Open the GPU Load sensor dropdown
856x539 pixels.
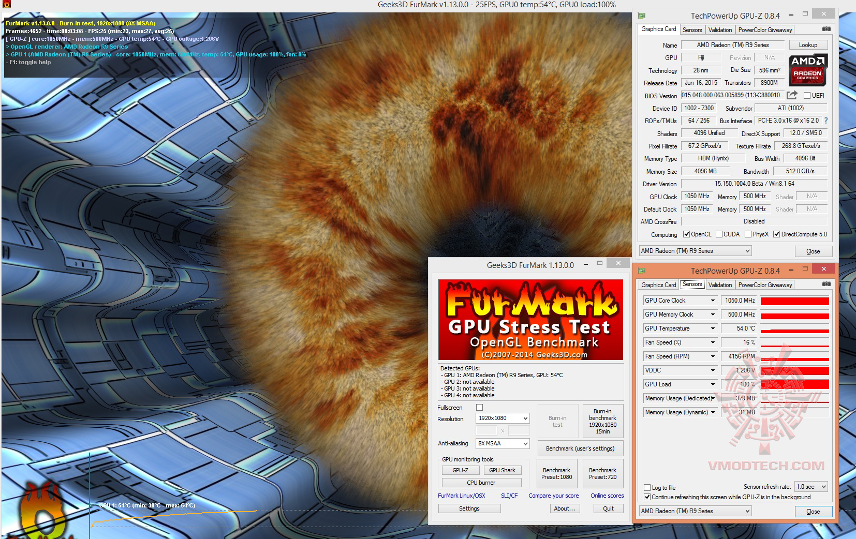click(713, 384)
